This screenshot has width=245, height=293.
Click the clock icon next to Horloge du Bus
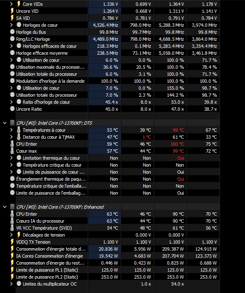pos(12,32)
